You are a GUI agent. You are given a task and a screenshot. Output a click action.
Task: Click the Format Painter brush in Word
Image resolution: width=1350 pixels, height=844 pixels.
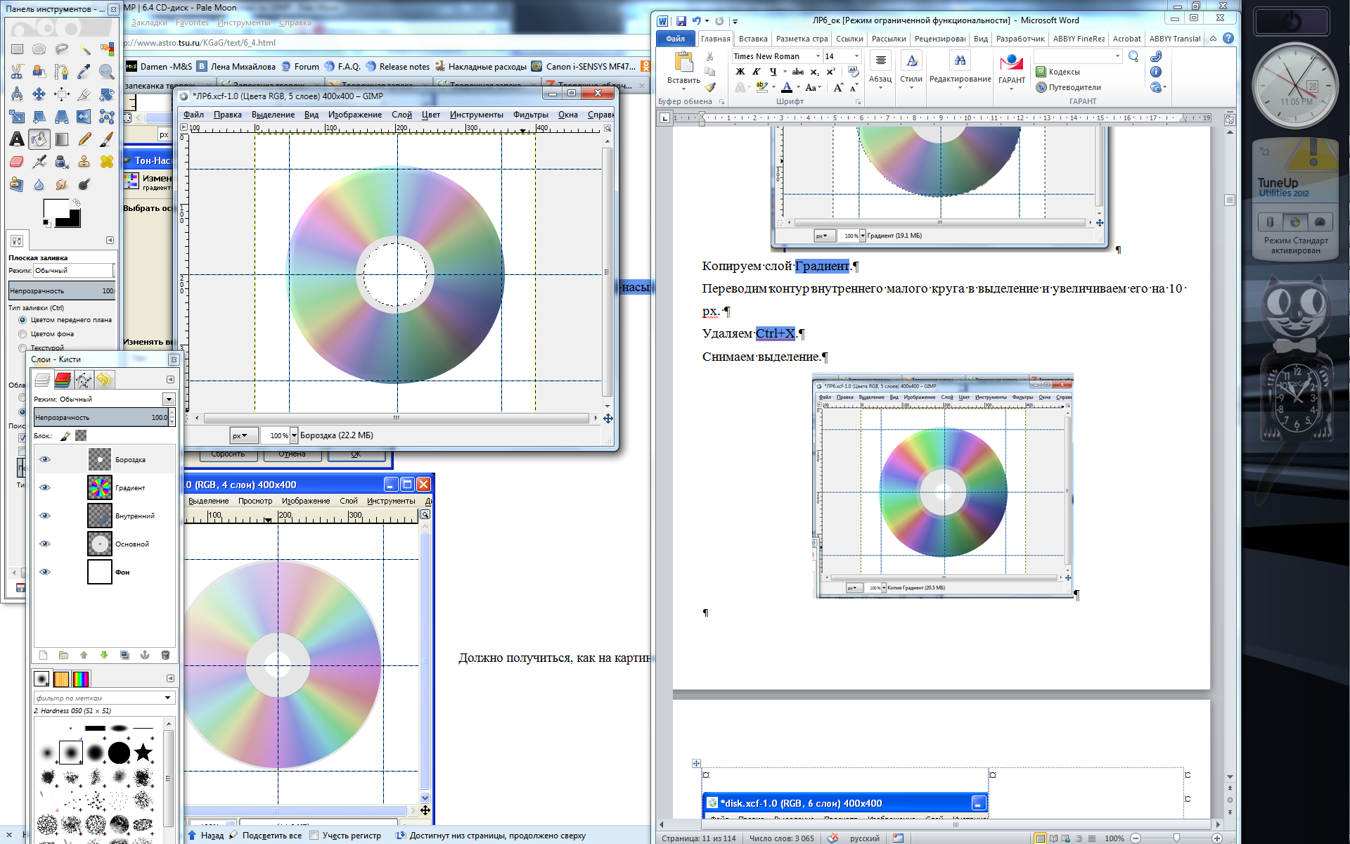tap(710, 87)
